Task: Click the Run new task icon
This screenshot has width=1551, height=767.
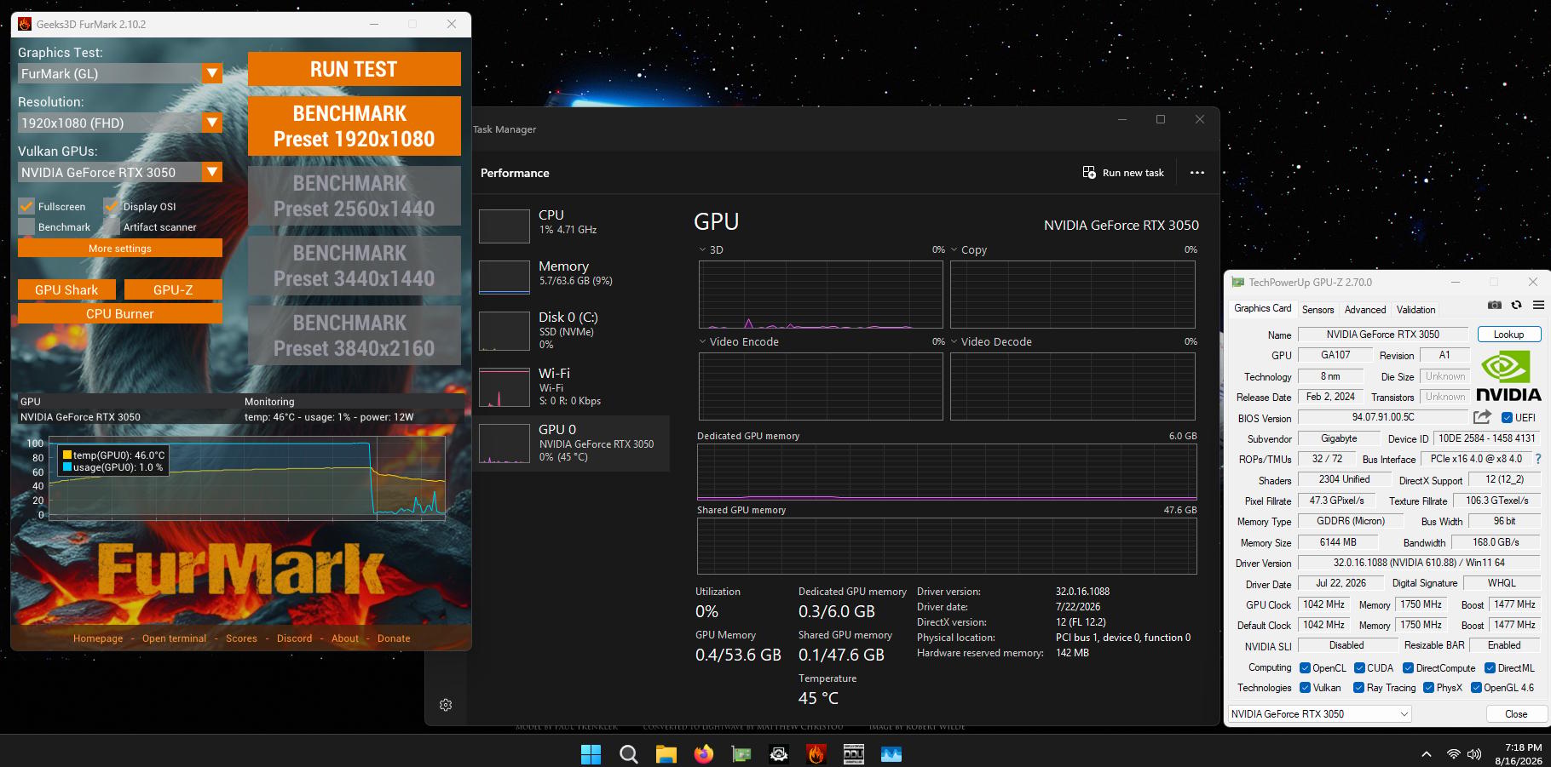Action: tap(1089, 173)
